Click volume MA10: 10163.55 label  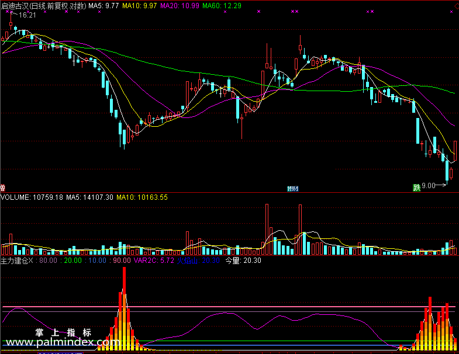pyautogui.click(x=142, y=197)
